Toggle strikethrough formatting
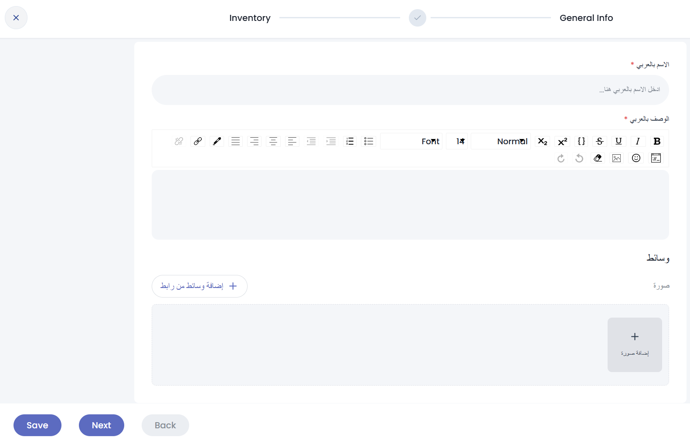 (600, 141)
